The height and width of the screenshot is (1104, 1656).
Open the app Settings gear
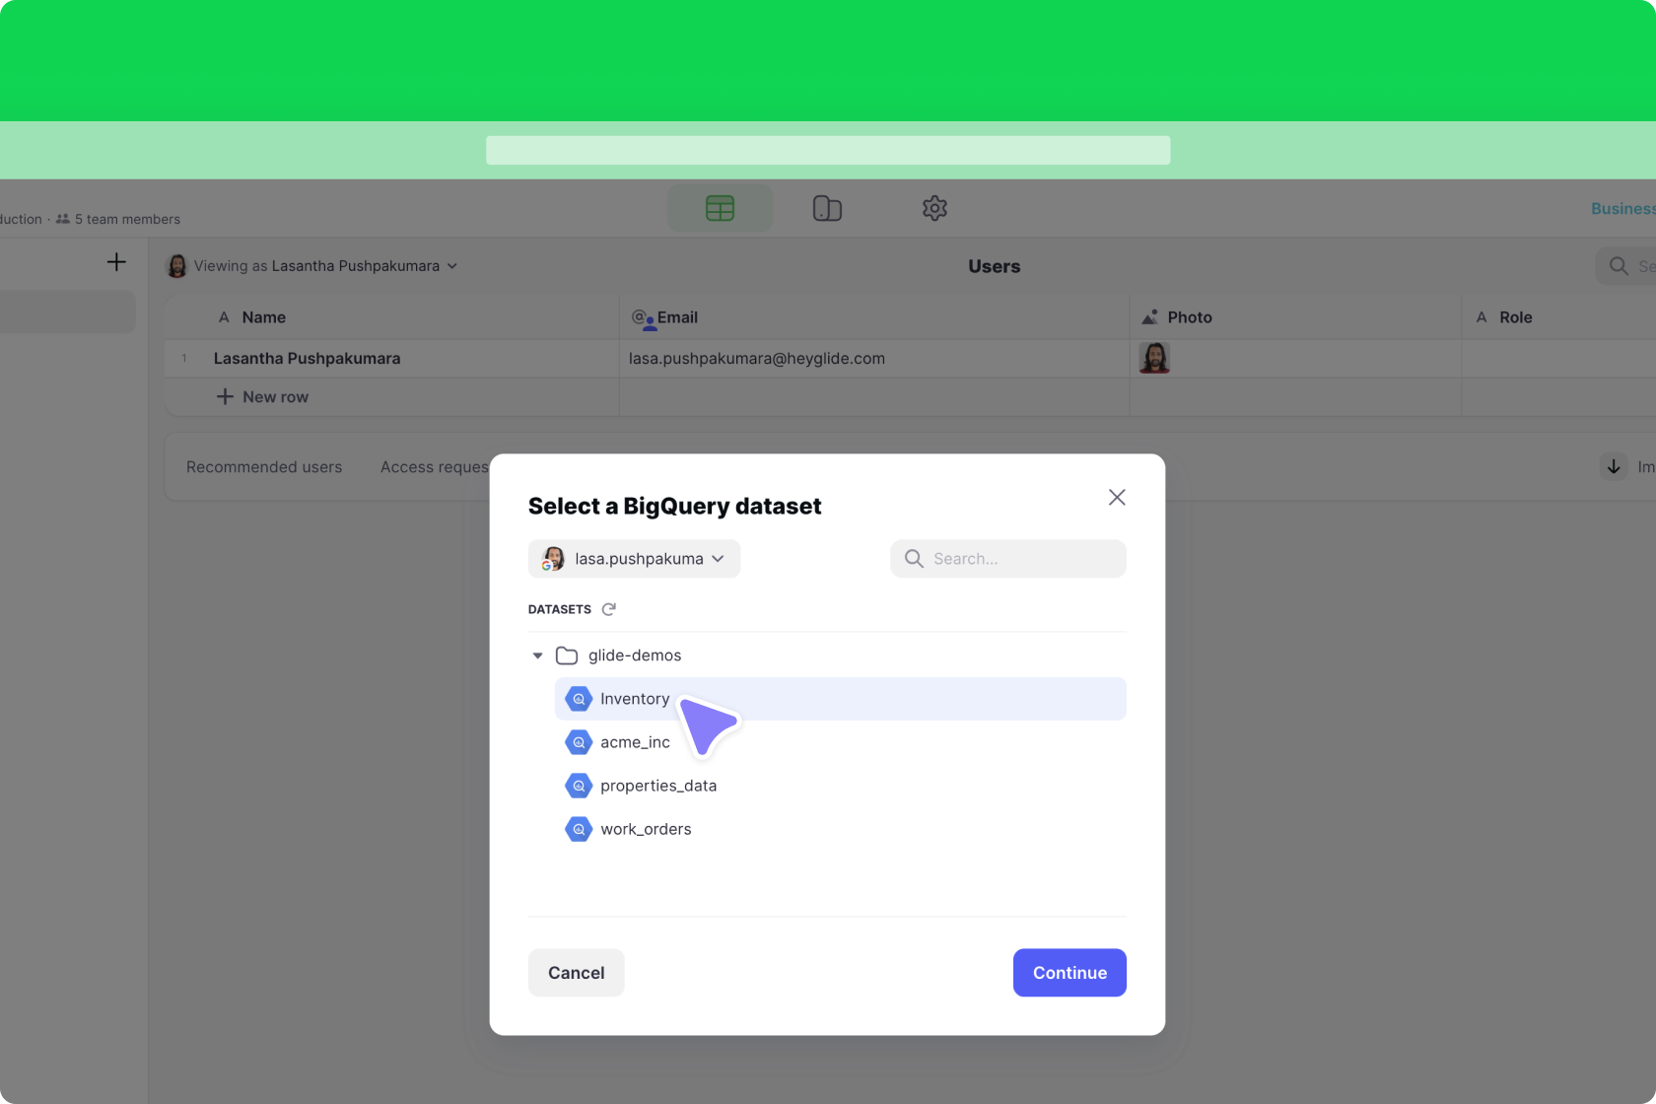tap(933, 208)
